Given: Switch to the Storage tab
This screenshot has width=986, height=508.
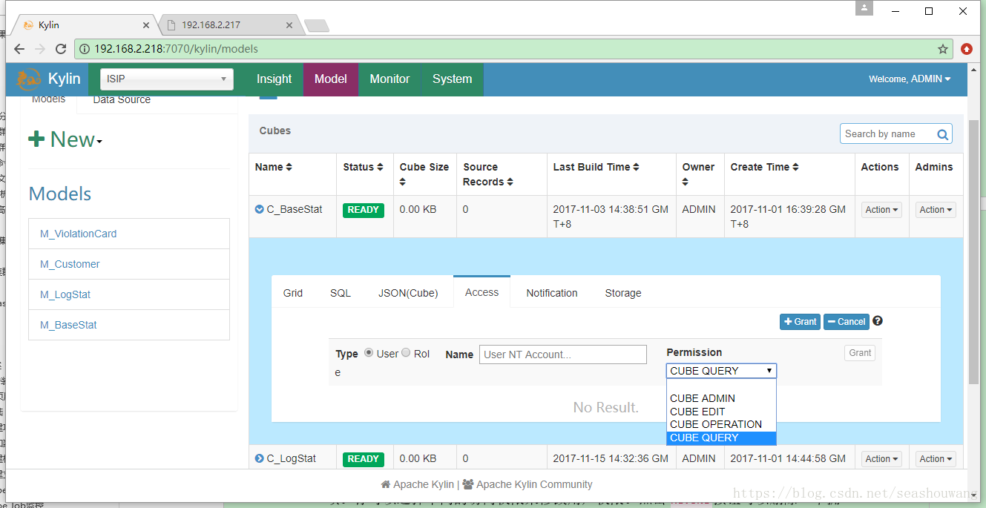Looking at the screenshot, I should click(x=623, y=293).
